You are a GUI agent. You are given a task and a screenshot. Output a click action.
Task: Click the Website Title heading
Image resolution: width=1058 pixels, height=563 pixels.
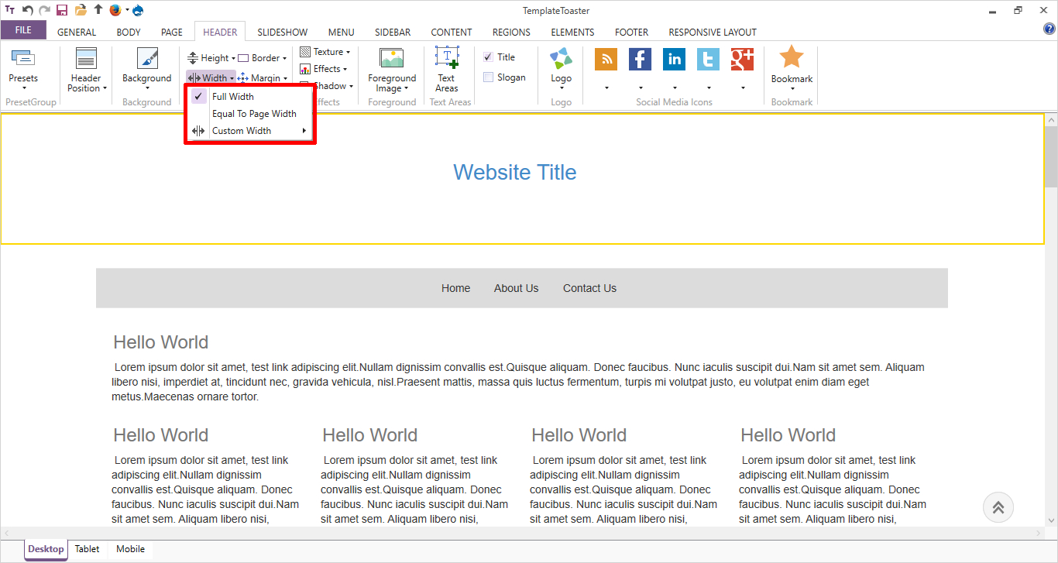click(514, 172)
